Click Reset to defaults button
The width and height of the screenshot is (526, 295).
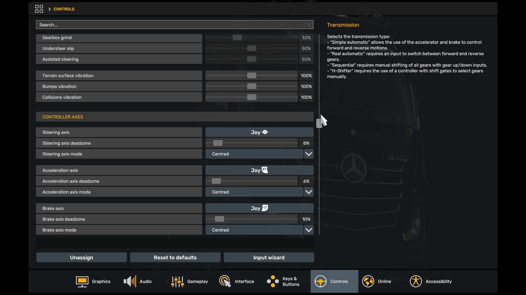pos(175,258)
